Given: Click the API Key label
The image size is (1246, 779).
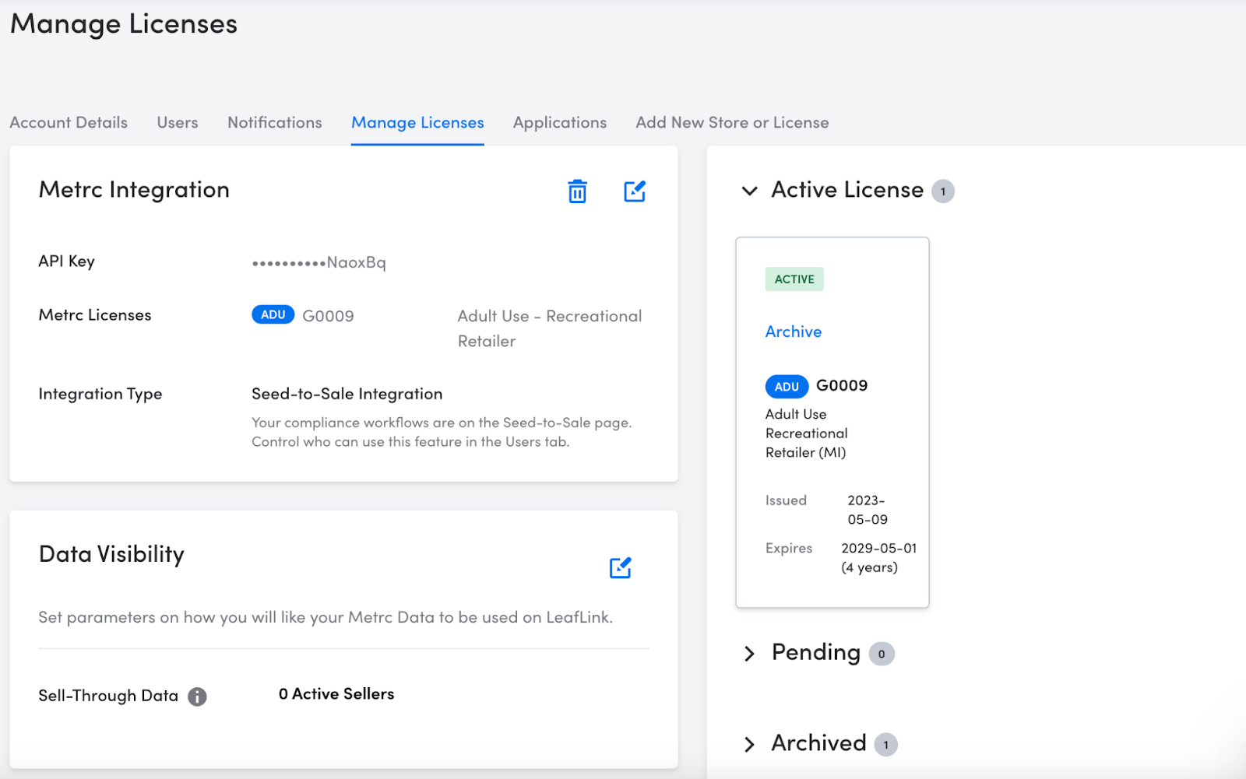Looking at the screenshot, I should point(67,261).
